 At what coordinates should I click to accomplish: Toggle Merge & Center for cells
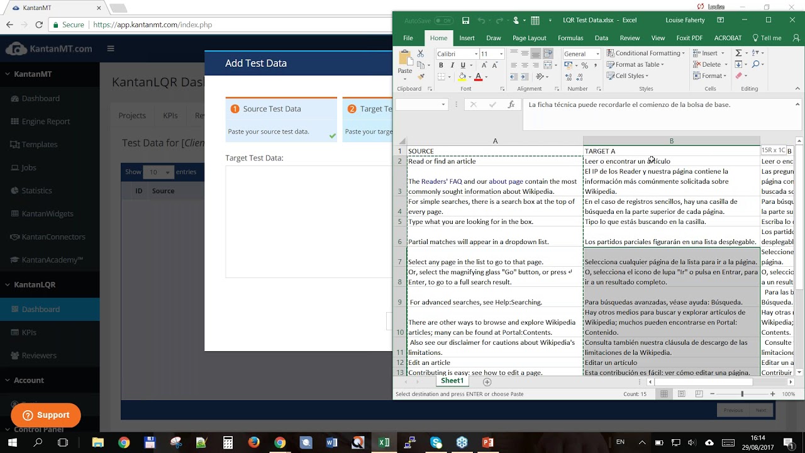548,65
